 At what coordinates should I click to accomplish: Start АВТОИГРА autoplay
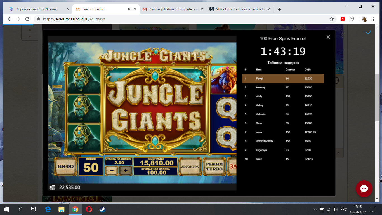(190, 166)
